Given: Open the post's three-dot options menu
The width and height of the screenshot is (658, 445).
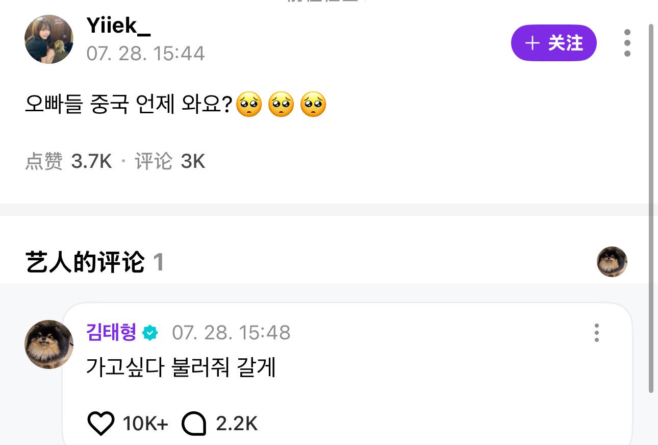Looking at the screenshot, I should [627, 43].
